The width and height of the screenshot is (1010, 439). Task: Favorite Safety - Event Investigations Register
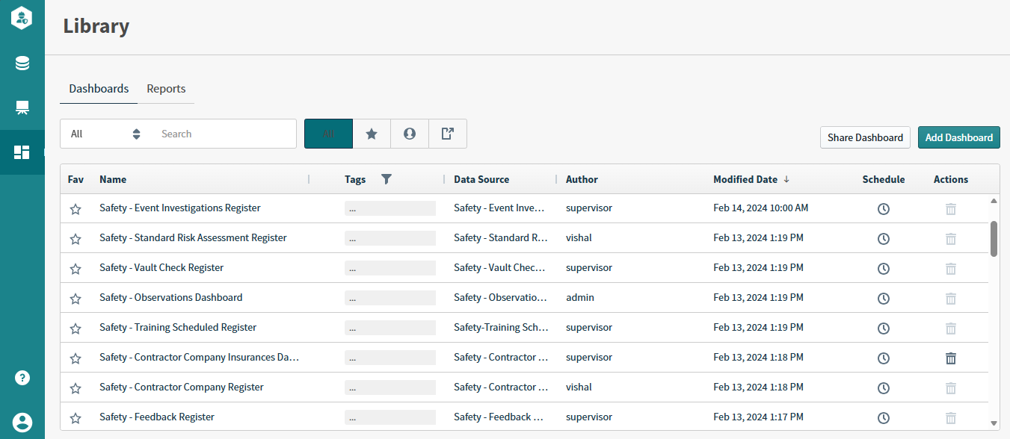(76, 209)
